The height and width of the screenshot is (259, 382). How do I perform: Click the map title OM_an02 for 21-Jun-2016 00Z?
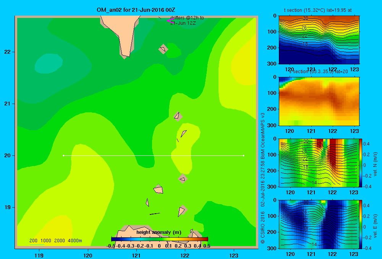click(136, 10)
